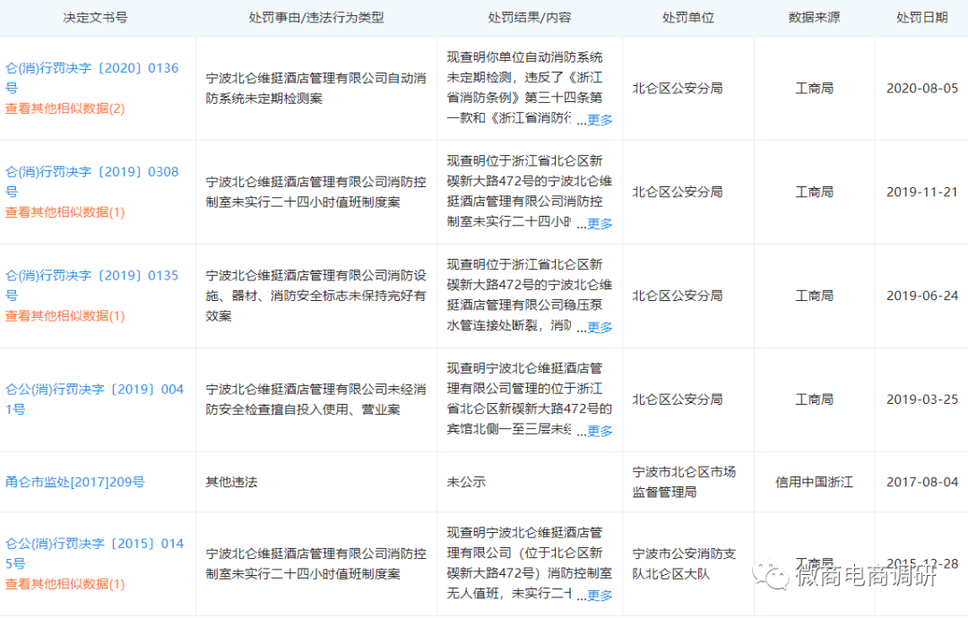Expand 更多 in the 2020-08-05 penalty row
Viewport: 968px width, 618px height.
[600, 120]
